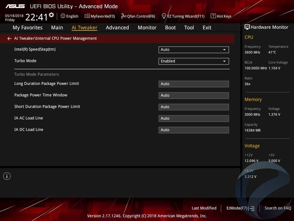Click the Last Modified button

coord(204,208)
